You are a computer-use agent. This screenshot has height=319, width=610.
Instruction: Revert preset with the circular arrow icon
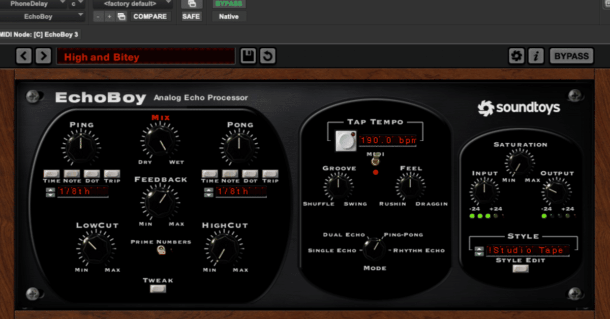pyautogui.click(x=268, y=56)
